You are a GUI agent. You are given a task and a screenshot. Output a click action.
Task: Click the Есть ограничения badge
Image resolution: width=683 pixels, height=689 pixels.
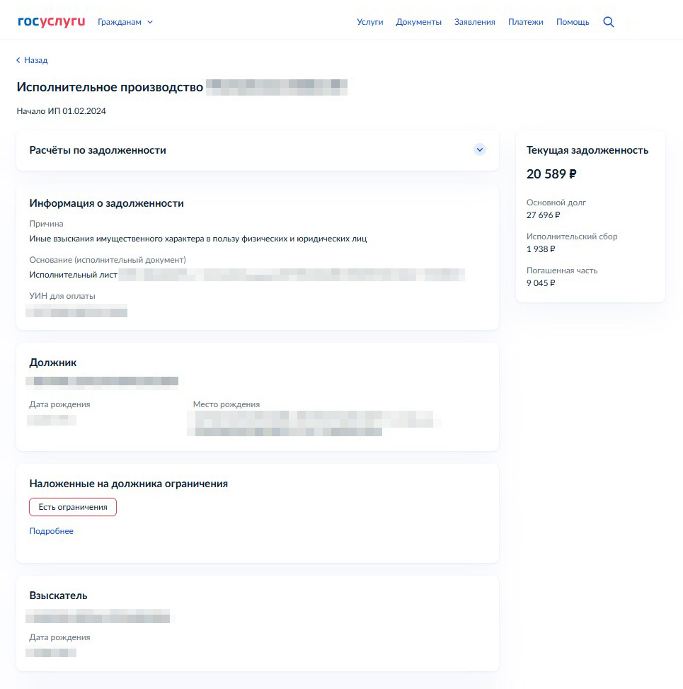[x=73, y=507]
